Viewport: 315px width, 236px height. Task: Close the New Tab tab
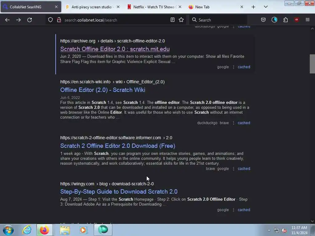242,7
